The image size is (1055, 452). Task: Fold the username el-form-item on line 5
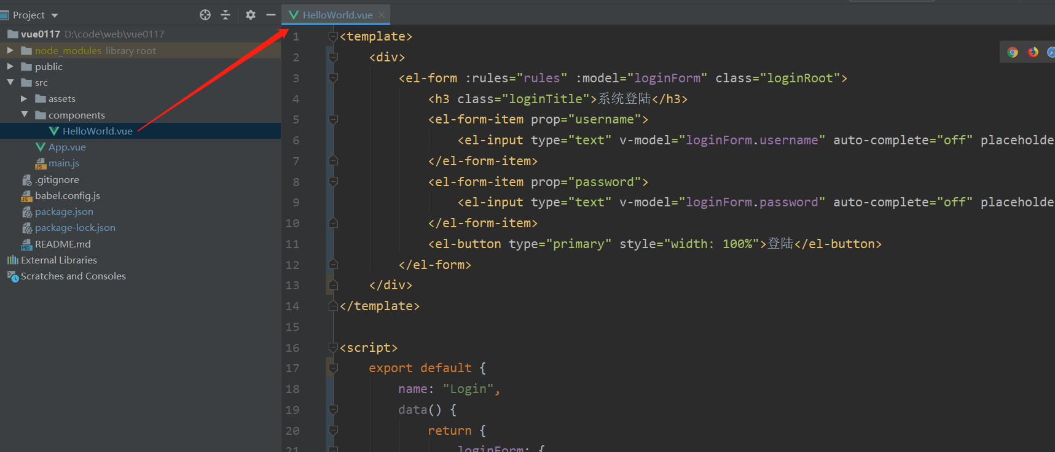point(333,120)
